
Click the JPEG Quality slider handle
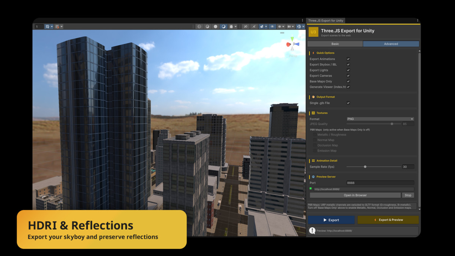(x=392, y=124)
